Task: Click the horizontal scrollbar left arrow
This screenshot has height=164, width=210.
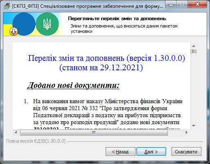Action: pos(16,132)
